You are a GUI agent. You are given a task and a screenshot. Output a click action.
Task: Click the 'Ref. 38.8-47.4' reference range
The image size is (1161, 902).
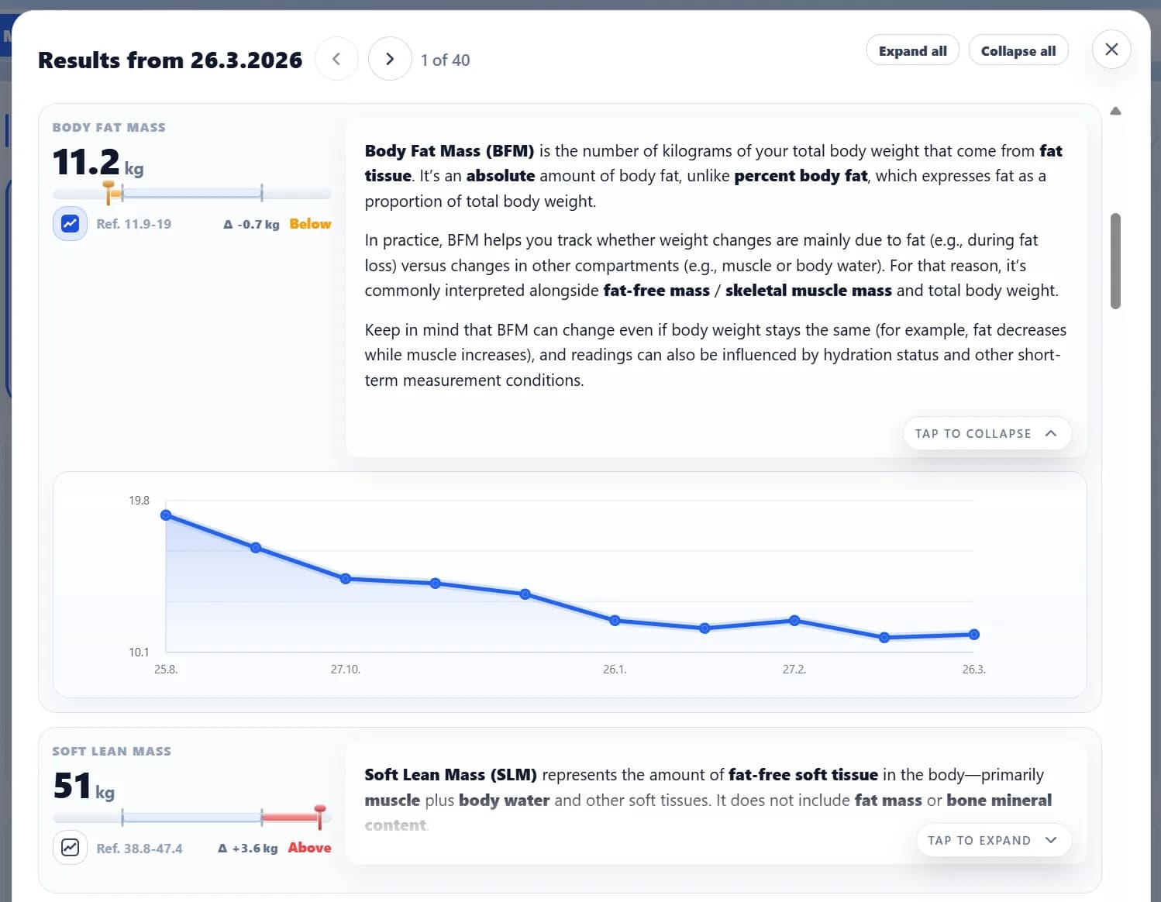pos(140,849)
